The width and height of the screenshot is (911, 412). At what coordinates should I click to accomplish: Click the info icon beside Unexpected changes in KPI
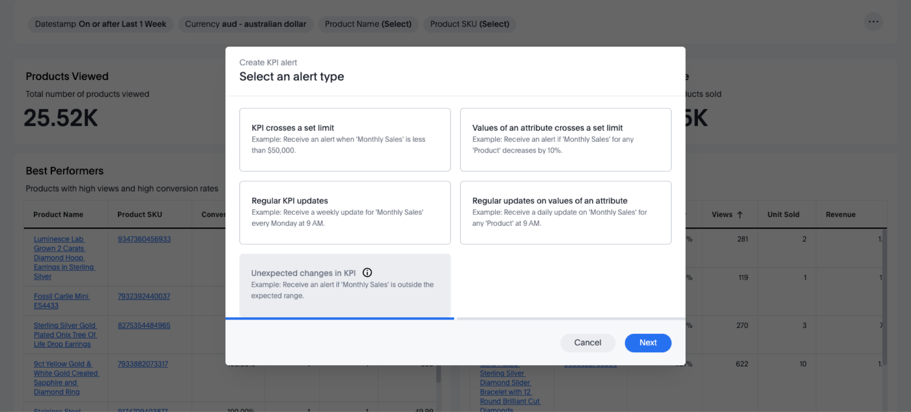click(x=367, y=273)
